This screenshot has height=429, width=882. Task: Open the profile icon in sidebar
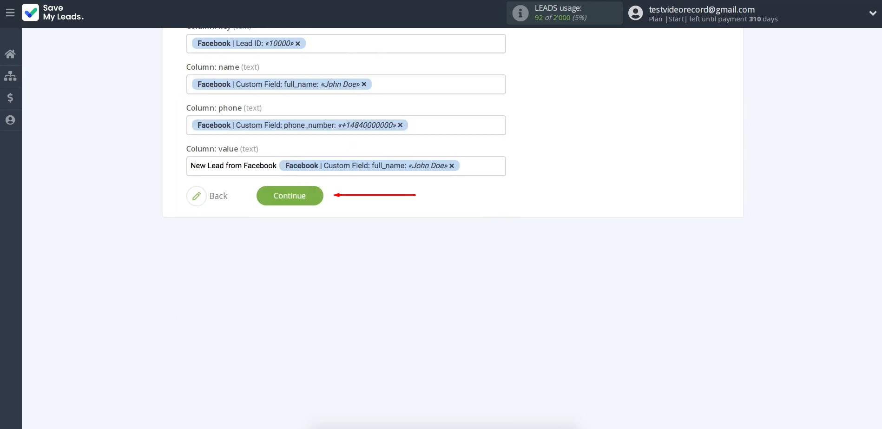[10, 120]
